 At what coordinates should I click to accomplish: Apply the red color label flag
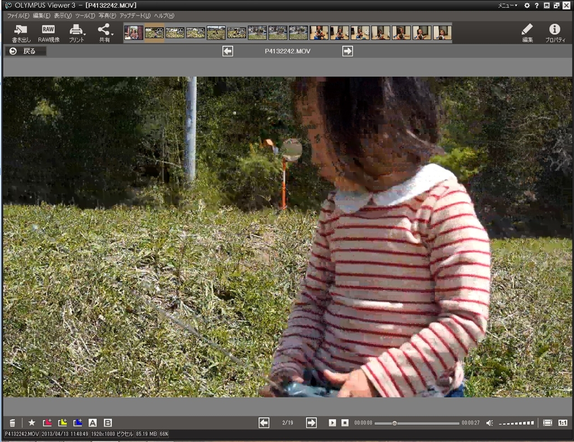48,423
